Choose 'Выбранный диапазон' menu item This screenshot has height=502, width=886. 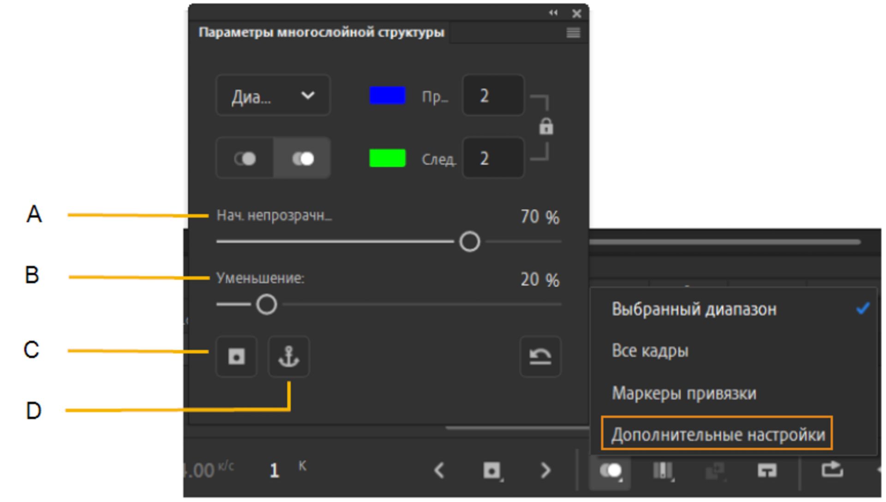coord(734,309)
